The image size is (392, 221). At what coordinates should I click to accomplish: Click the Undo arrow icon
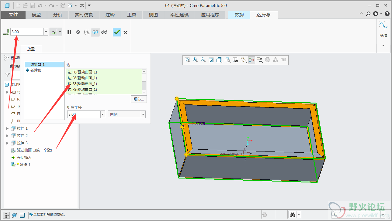(40, 5)
